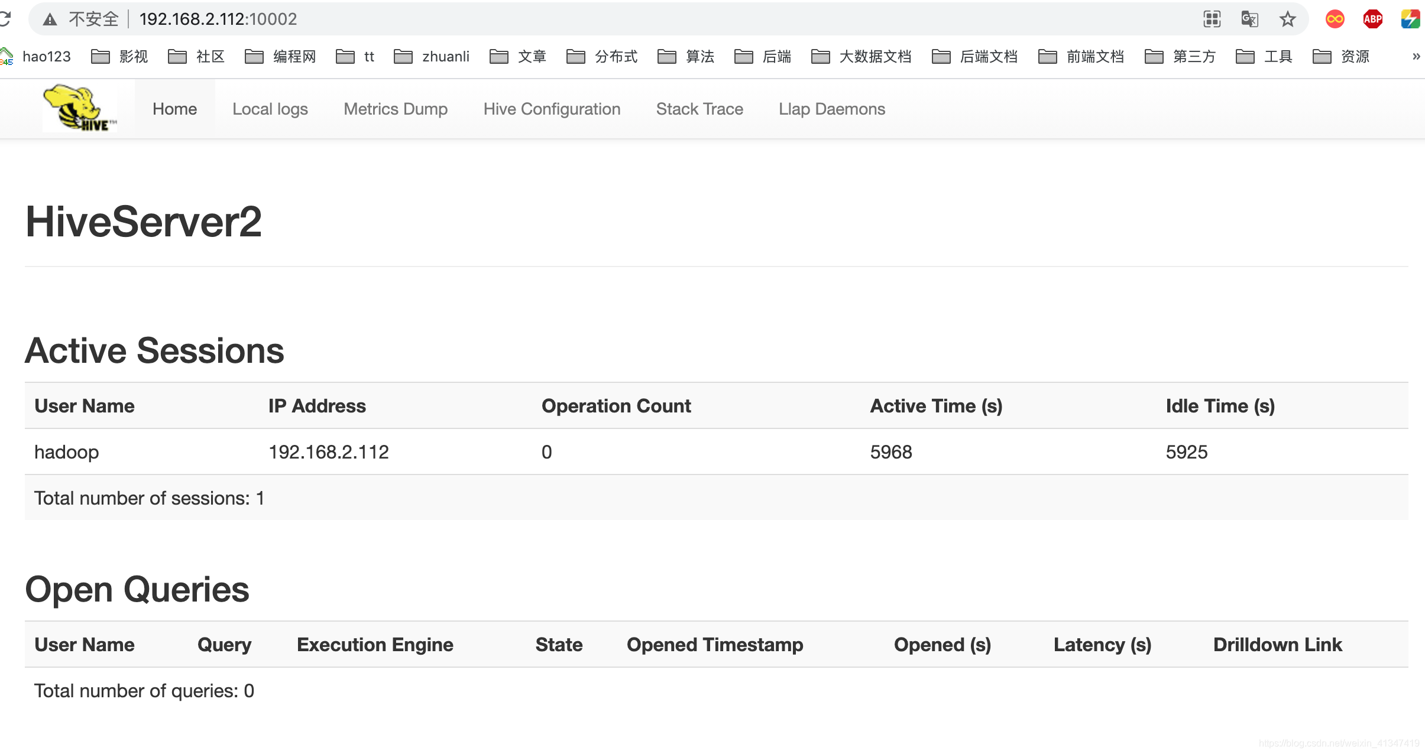Open Hive Configuration page

coord(551,109)
